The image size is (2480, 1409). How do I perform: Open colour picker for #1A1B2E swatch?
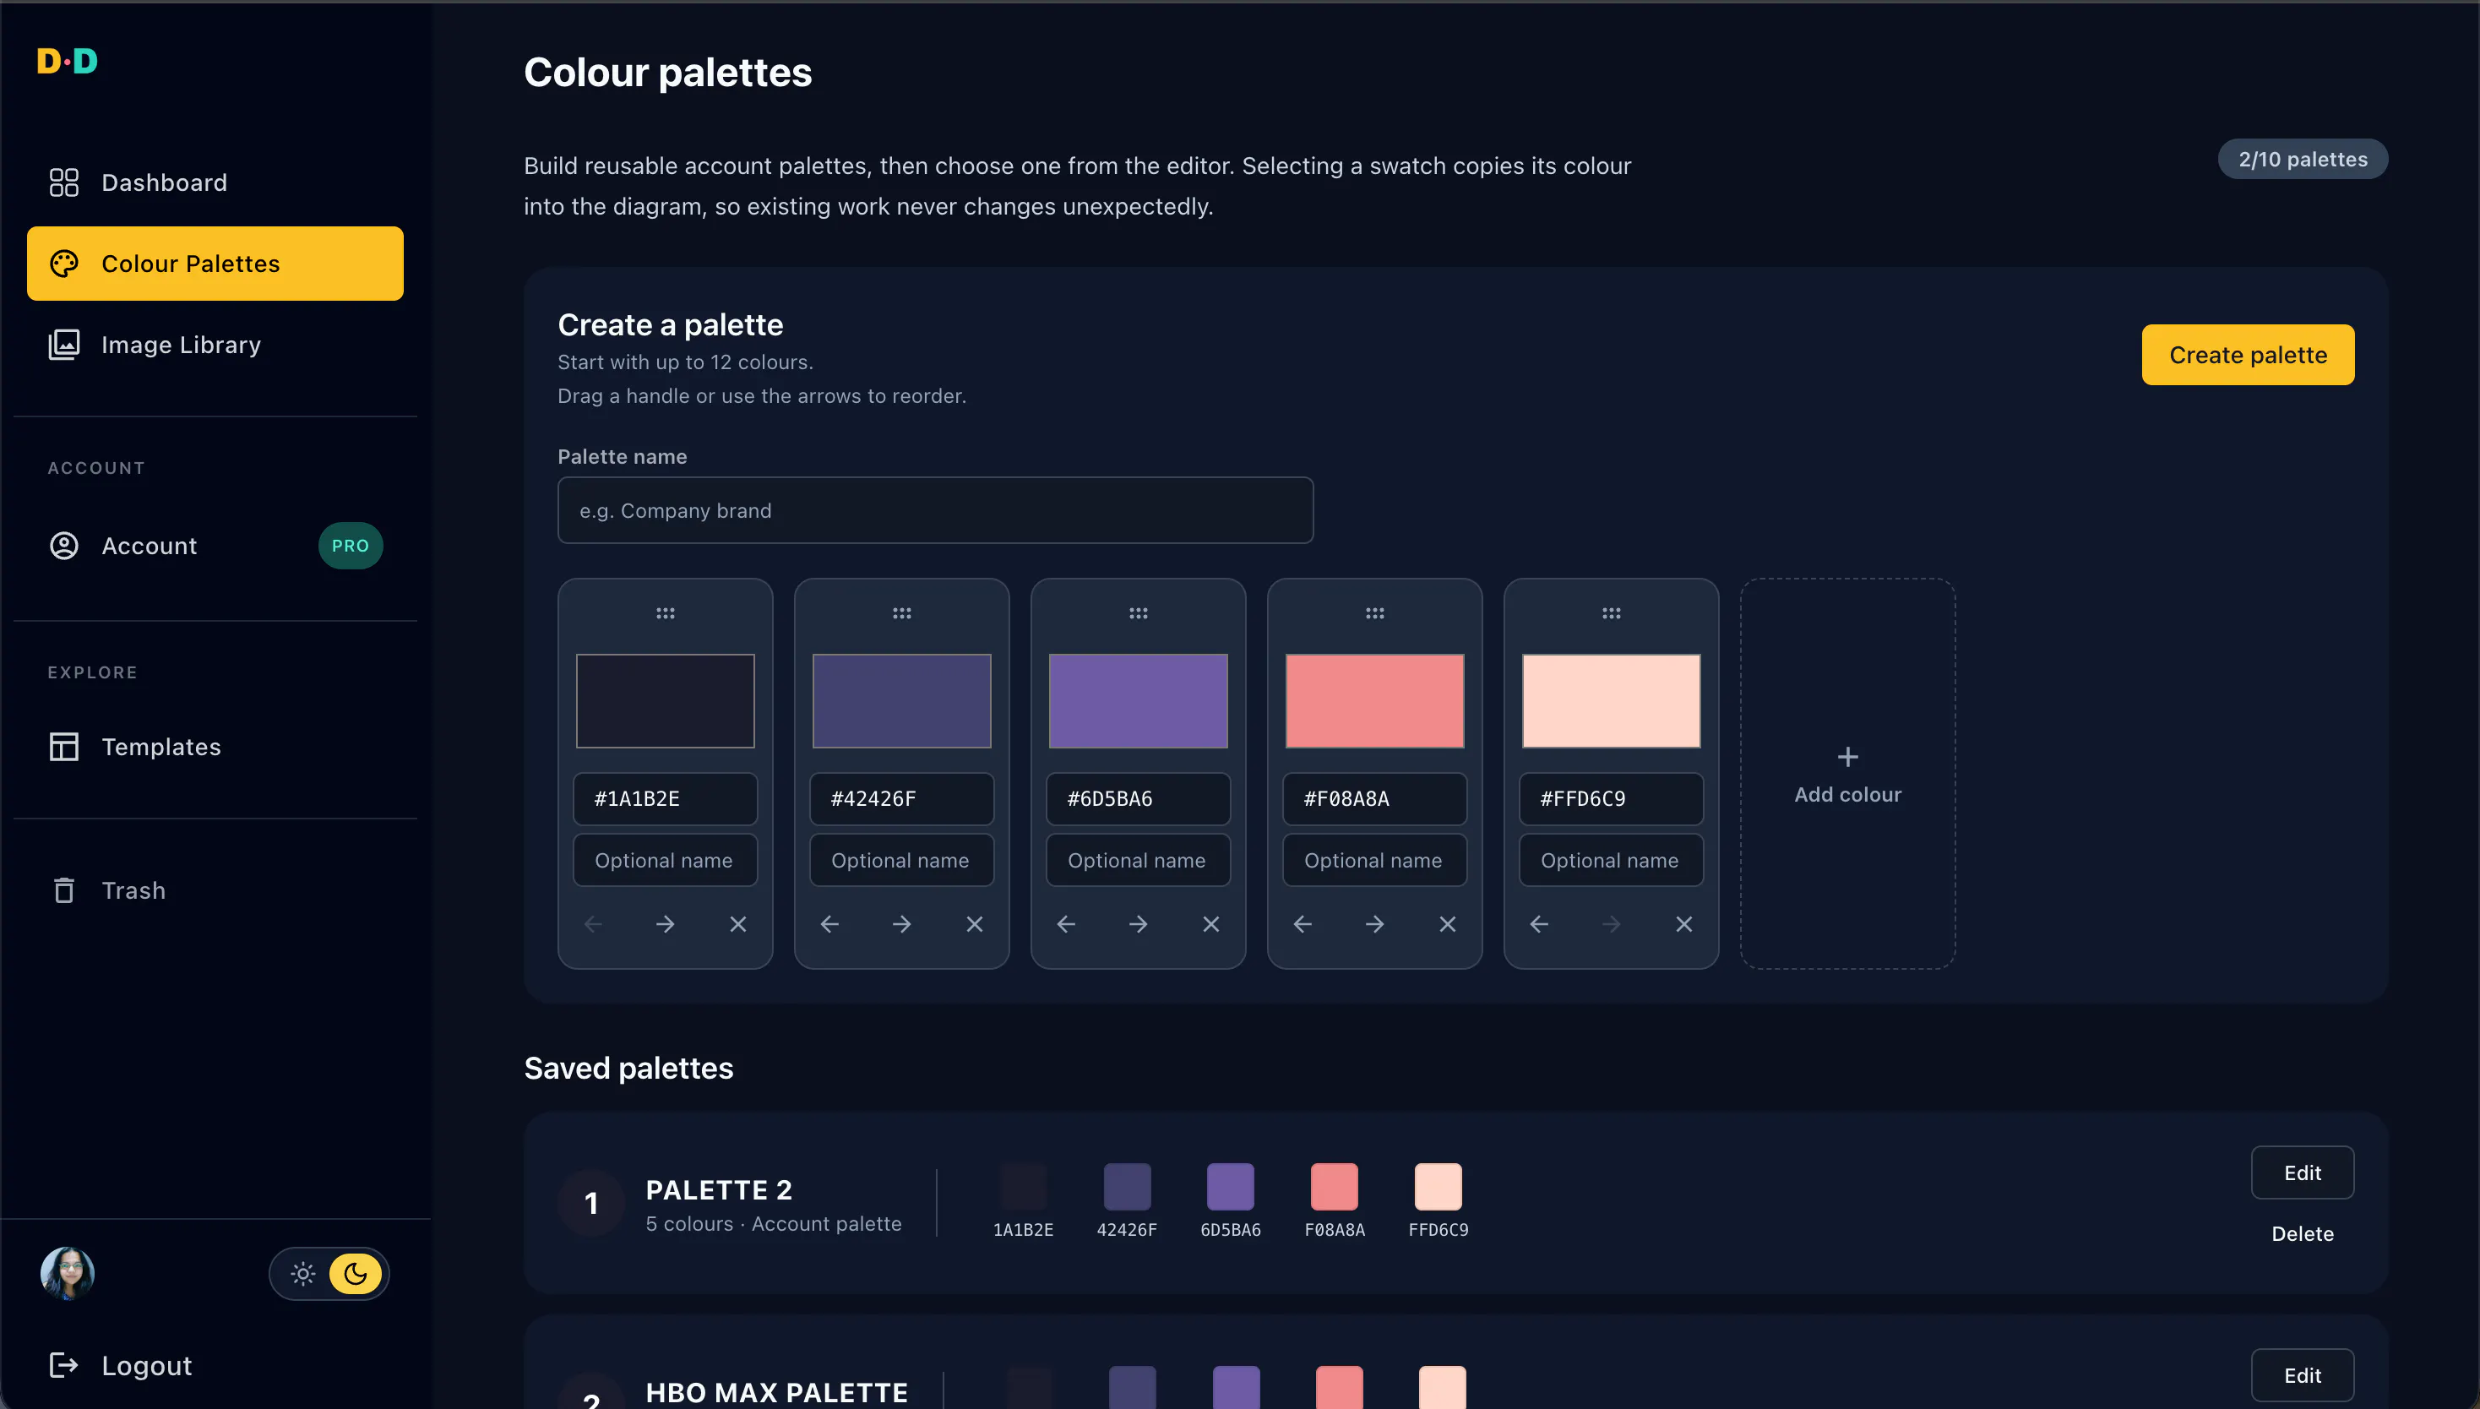665,700
